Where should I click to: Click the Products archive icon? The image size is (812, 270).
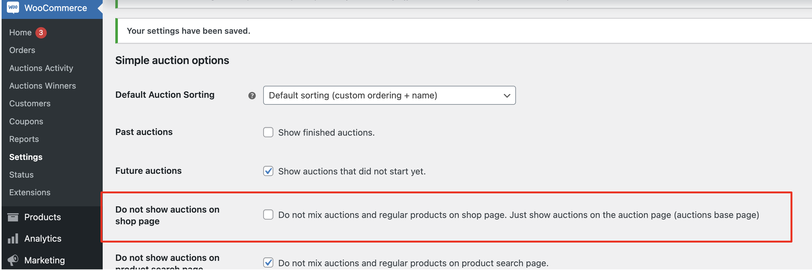pyautogui.click(x=13, y=217)
